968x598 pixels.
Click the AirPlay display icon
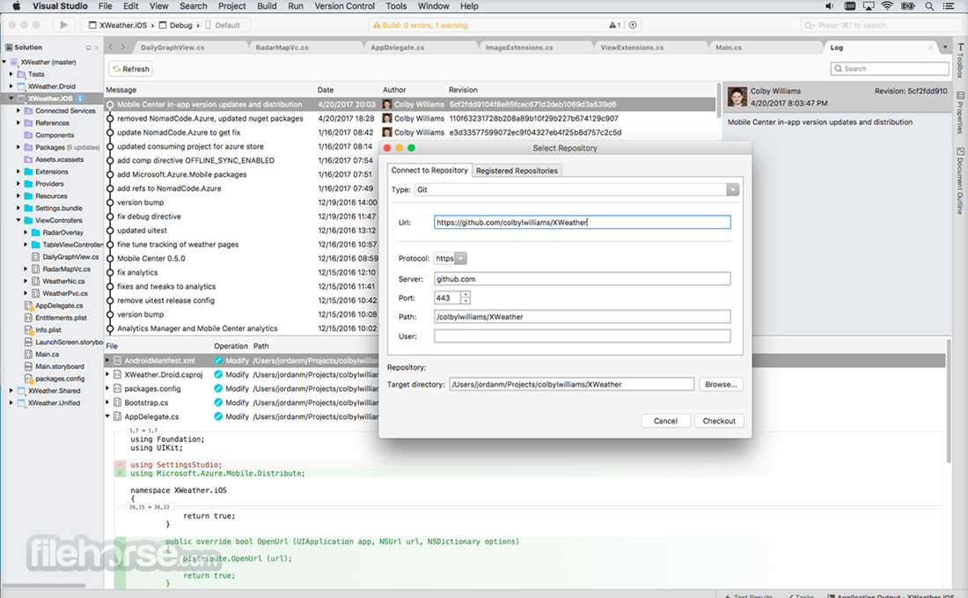(869, 6)
